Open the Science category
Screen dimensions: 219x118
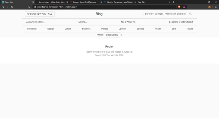[x=140, y=29]
